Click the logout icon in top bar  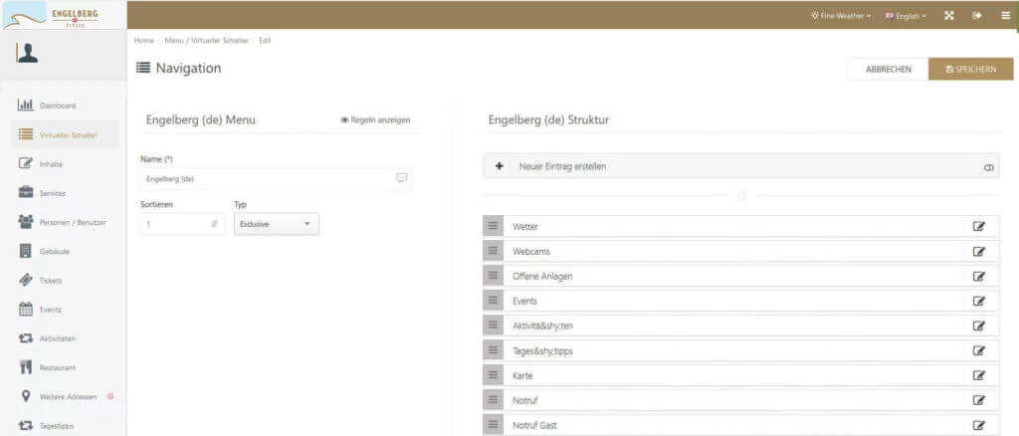point(976,15)
